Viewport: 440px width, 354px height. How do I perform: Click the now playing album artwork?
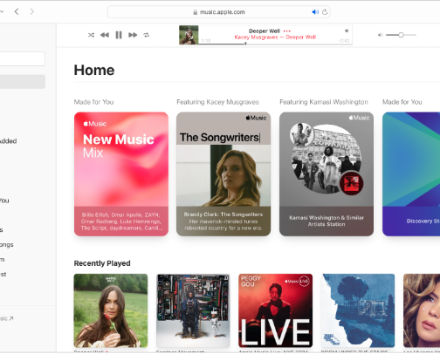tap(189, 35)
